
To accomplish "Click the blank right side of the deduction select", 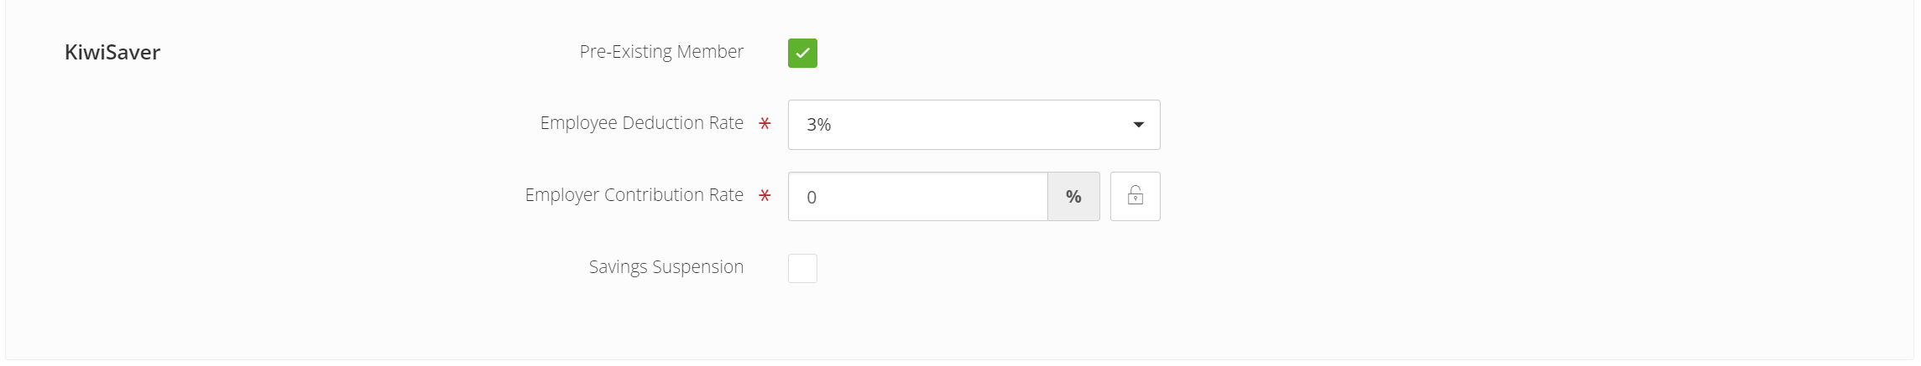I will (982, 125).
